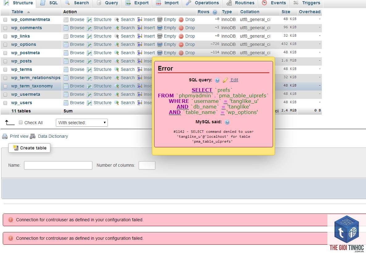
Task: Tick the wp_commentmeta checkbox
Action: click(5, 20)
